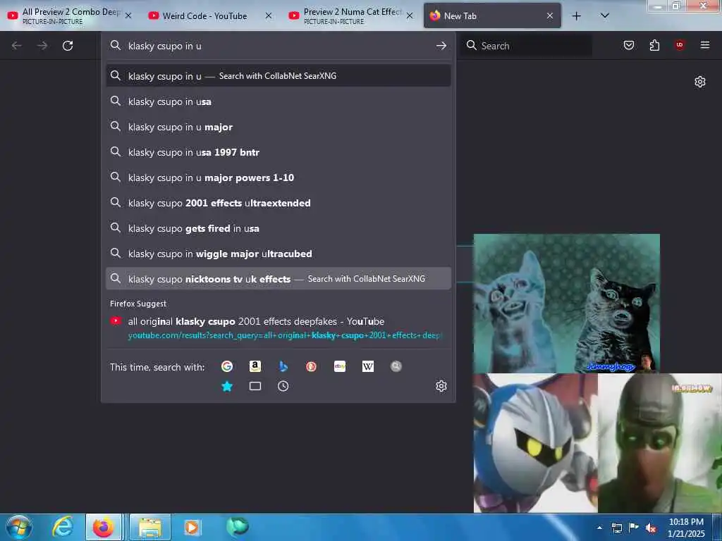Image resolution: width=722 pixels, height=541 pixels.
Task: Select suggestion 'klasky csupo in u major'
Action: tap(278, 127)
